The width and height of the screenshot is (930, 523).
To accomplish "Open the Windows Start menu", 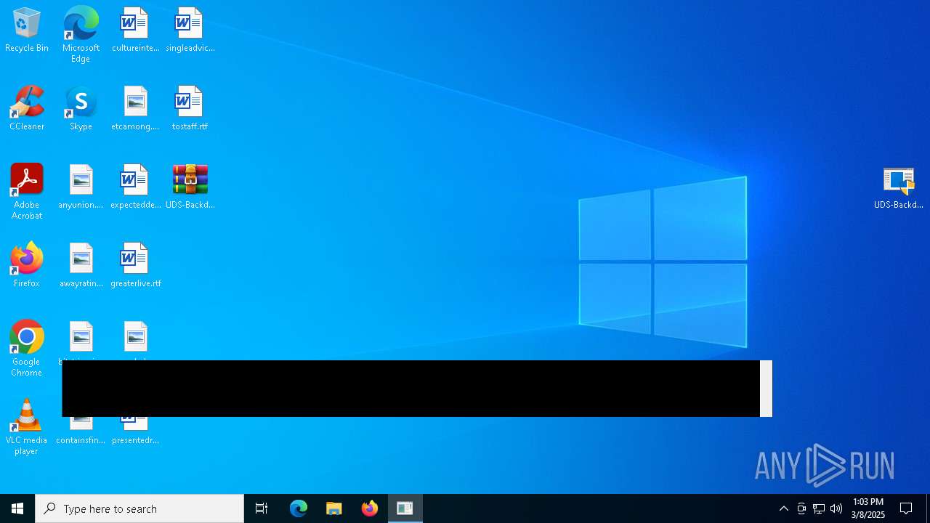I will [x=17, y=508].
